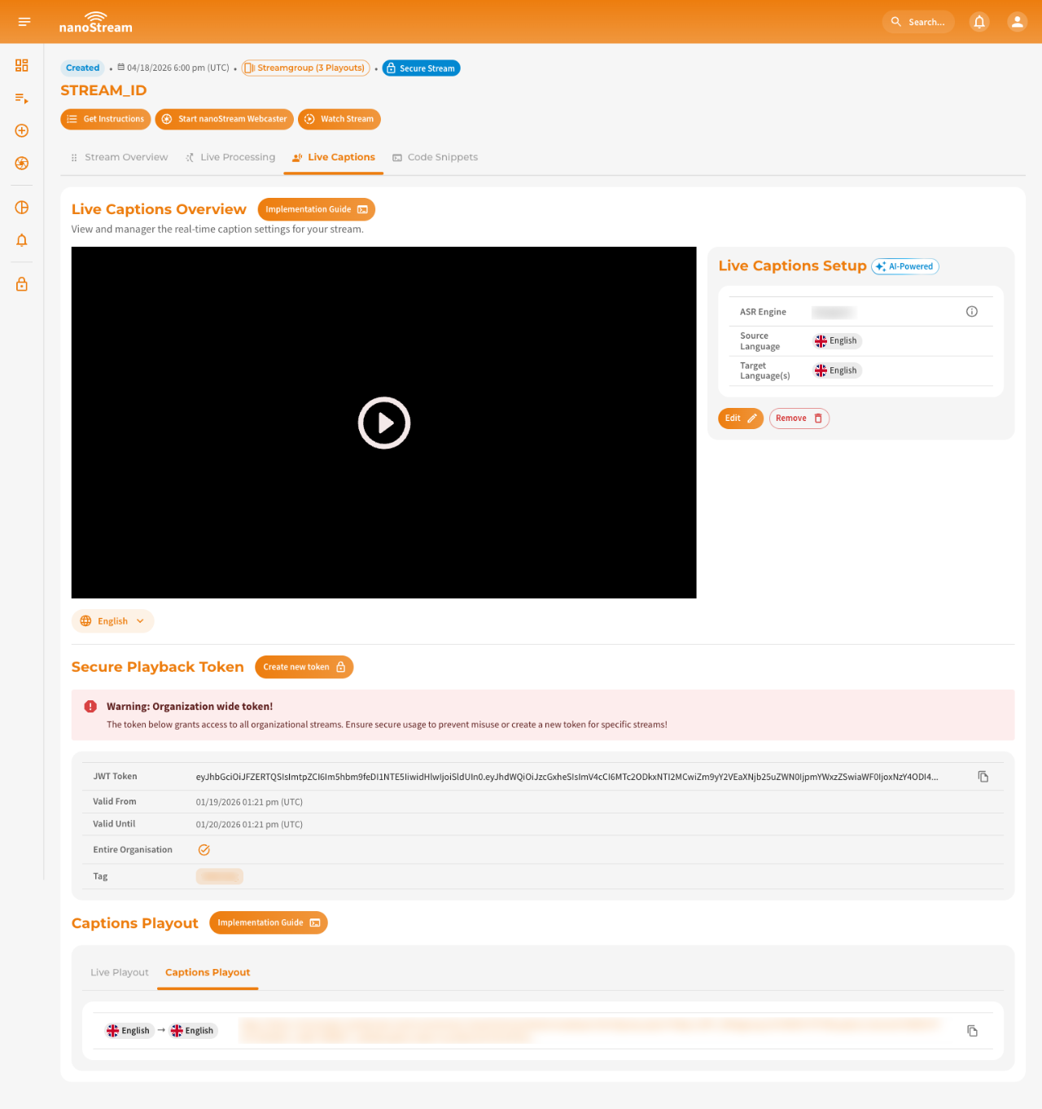Switch to the Stream Overview tab
This screenshot has height=1109, width=1042.
tap(125, 157)
